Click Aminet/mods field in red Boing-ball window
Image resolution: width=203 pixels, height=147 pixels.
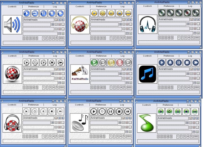click(x=38, y=69)
